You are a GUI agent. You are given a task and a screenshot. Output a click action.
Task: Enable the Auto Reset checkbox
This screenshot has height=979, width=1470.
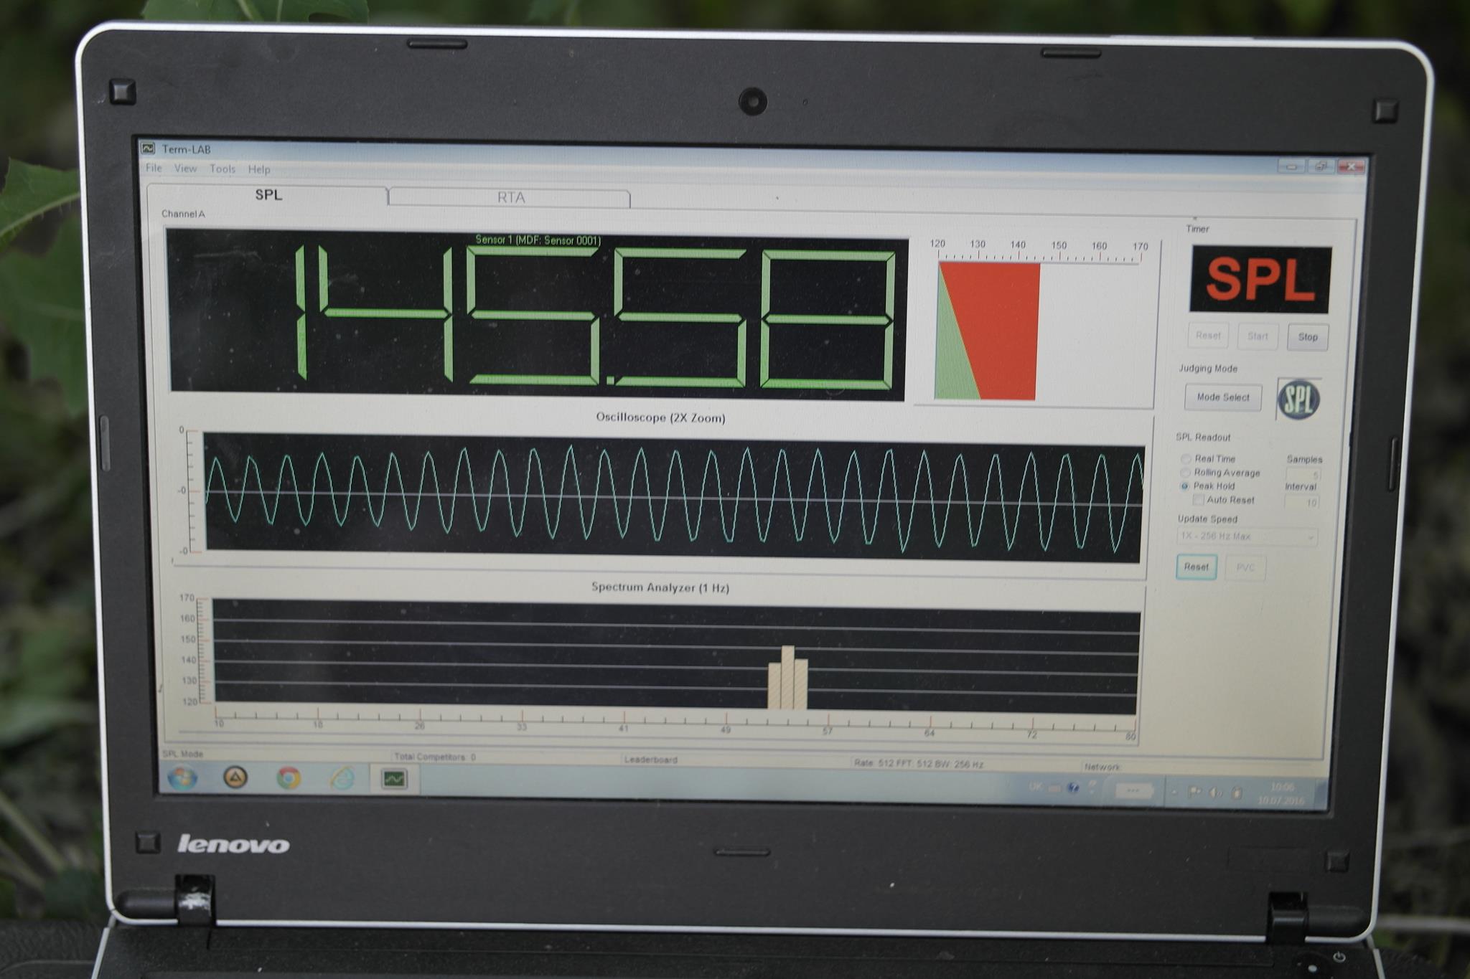point(1198,499)
